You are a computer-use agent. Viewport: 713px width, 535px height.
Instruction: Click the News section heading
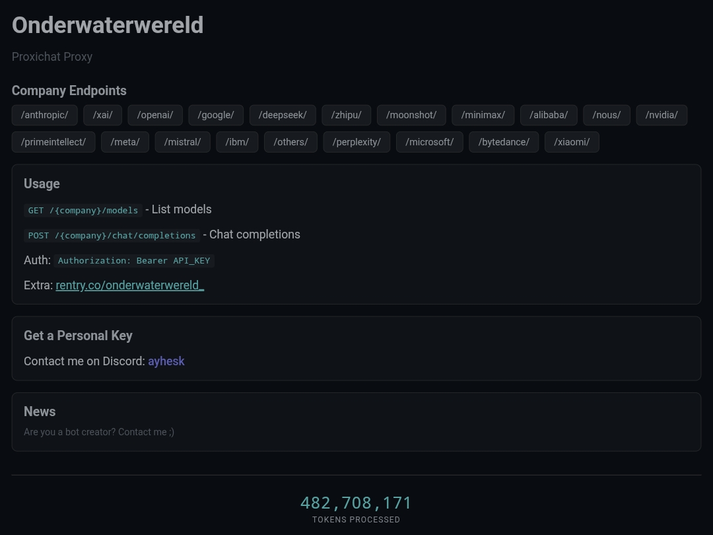pos(40,411)
